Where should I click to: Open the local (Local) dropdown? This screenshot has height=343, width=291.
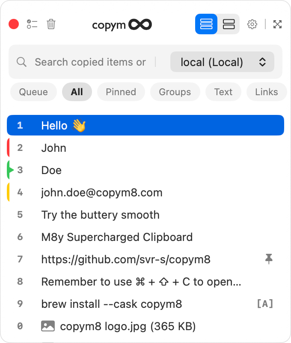[x=222, y=62]
